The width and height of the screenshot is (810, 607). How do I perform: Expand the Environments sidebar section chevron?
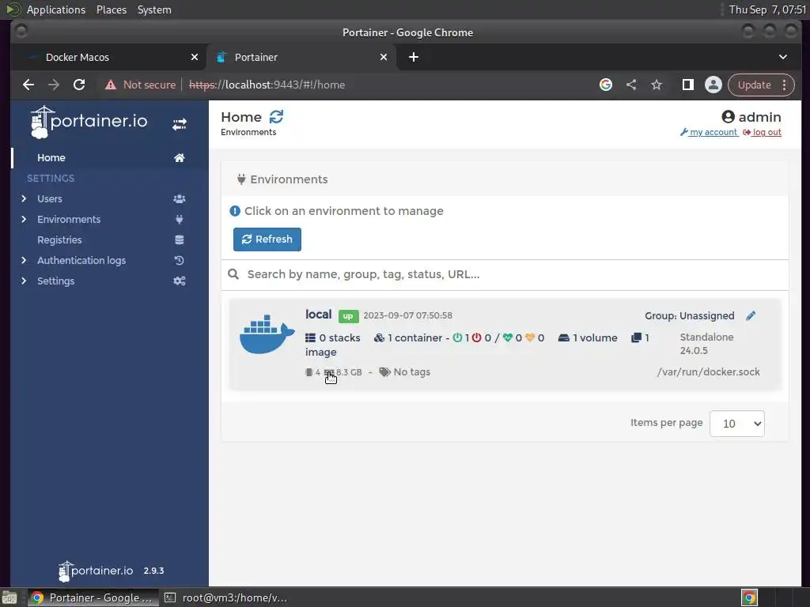24,220
